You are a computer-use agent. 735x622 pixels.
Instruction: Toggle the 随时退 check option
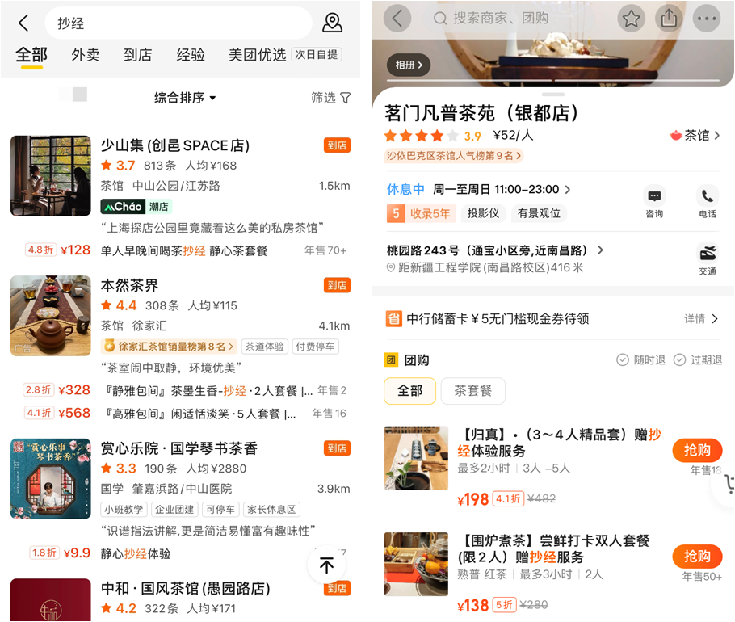click(640, 360)
